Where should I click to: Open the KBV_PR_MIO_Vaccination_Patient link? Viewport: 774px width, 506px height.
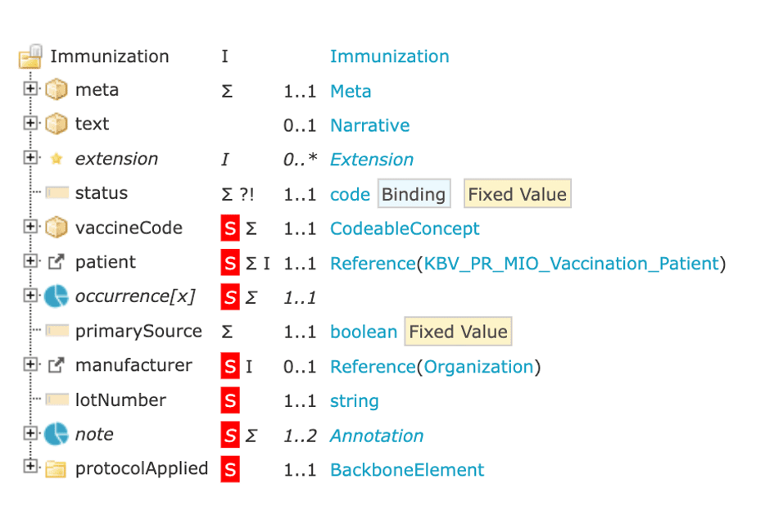click(571, 263)
